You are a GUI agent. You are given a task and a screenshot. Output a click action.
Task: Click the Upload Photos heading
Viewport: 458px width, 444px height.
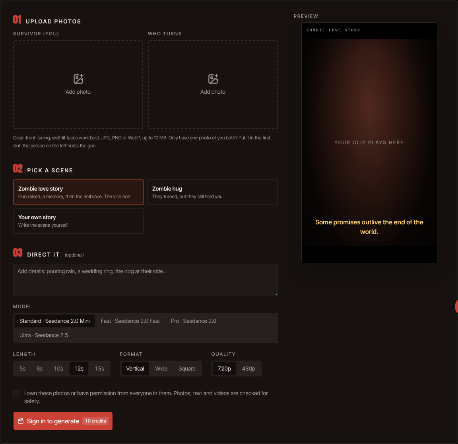pyautogui.click(x=53, y=21)
